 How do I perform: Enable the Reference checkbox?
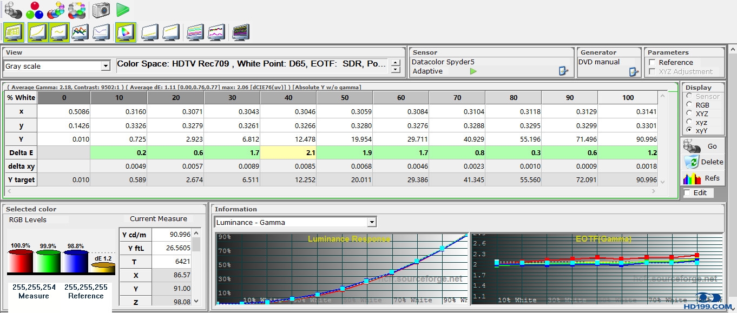click(653, 63)
